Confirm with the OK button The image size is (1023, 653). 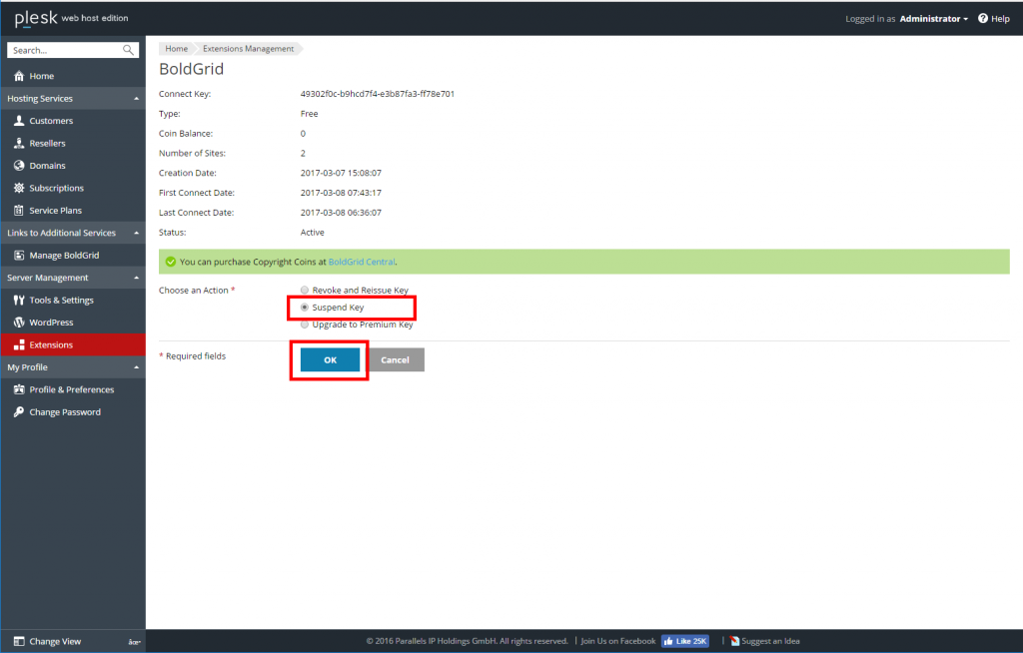(330, 359)
